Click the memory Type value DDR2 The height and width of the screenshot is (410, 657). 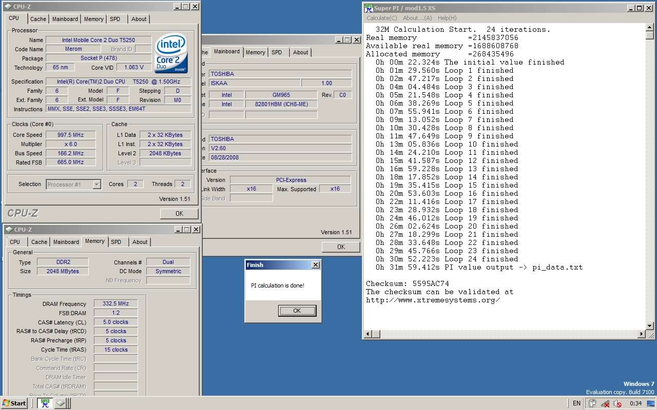pyautogui.click(x=63, y=262)
